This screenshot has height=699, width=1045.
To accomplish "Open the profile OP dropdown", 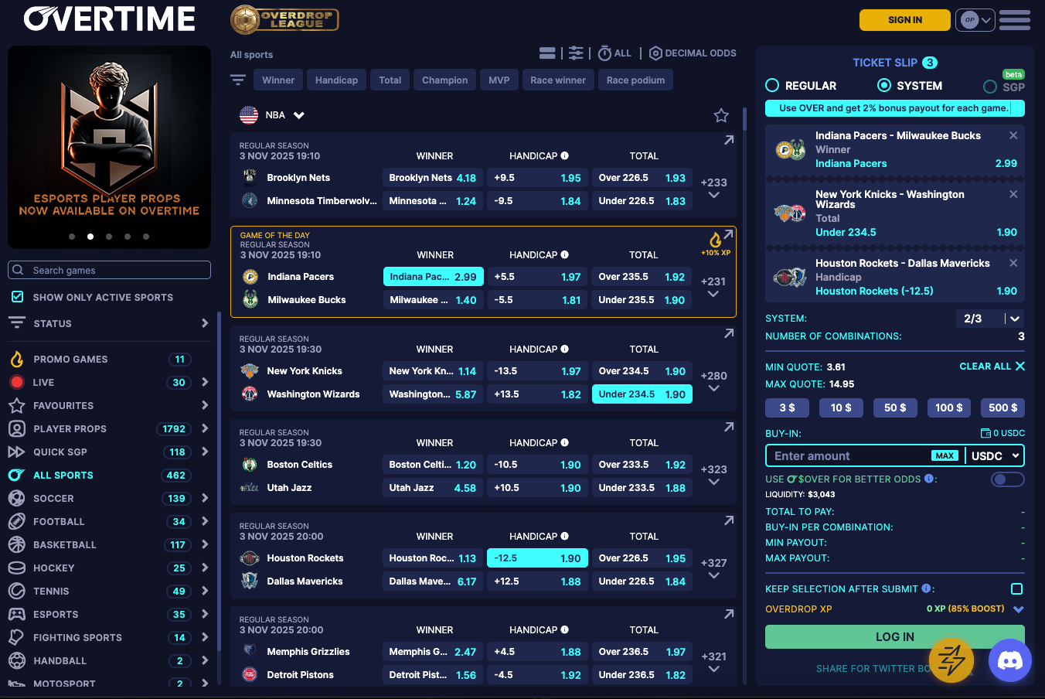I will point(975,20).
